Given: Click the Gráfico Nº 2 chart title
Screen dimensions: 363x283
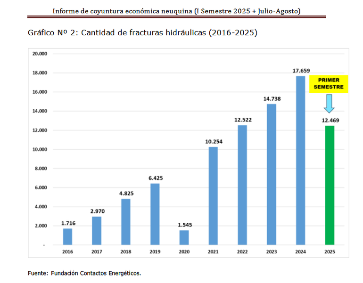Looking at the screenshot, I should pos(143,33).
